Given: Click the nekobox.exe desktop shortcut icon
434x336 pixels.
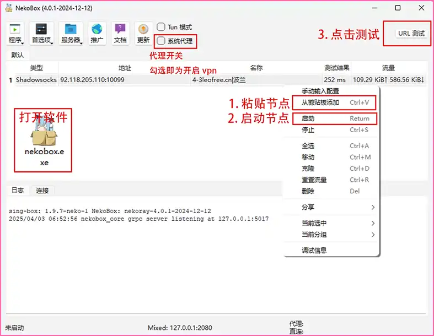Looking at the screenshot, I should click(44, 140).
